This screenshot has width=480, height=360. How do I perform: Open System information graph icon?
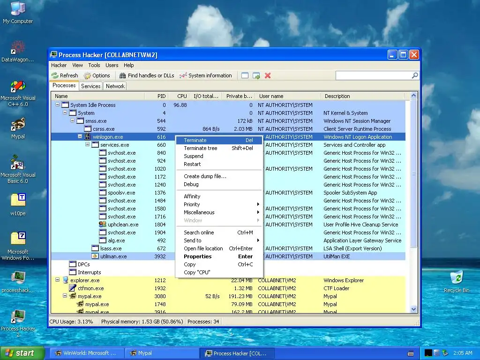[183, 75]
